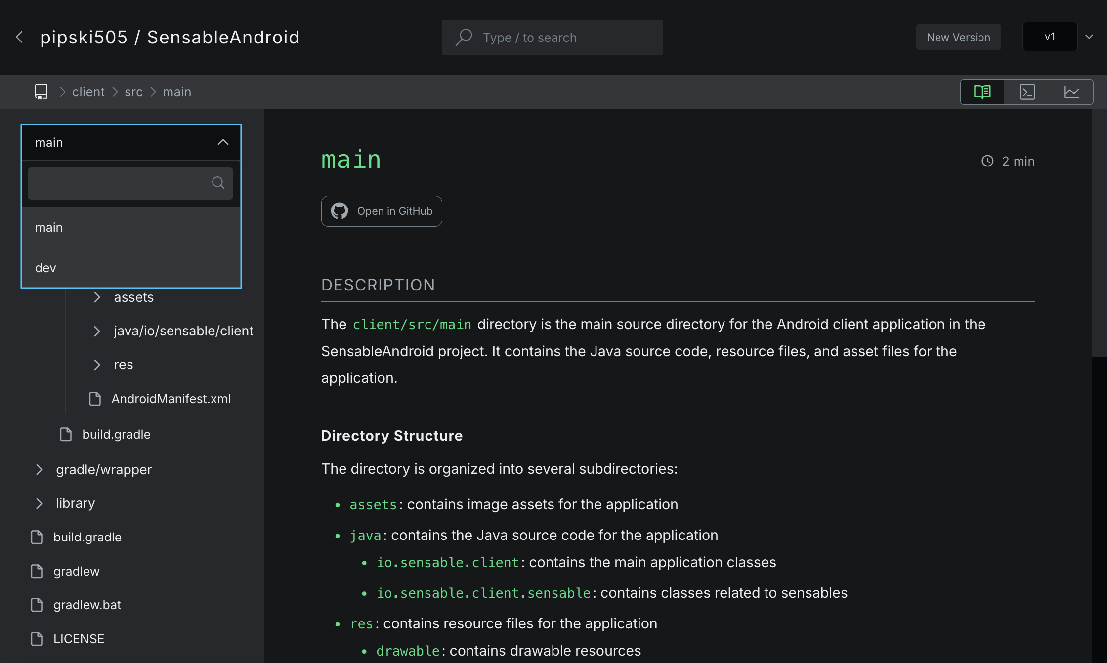Click file icon beside root build.gradle
1107x663 pixels.
coord(37,537)
